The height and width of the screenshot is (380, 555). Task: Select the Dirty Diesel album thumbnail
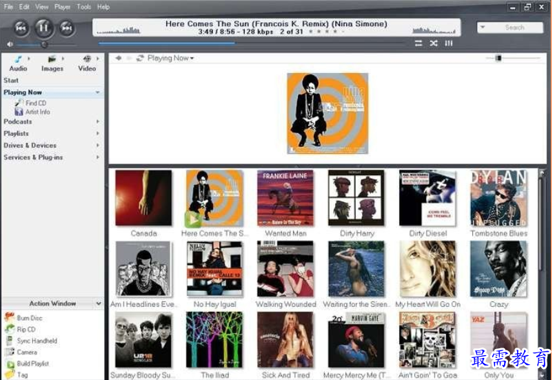tap(427, 198)
